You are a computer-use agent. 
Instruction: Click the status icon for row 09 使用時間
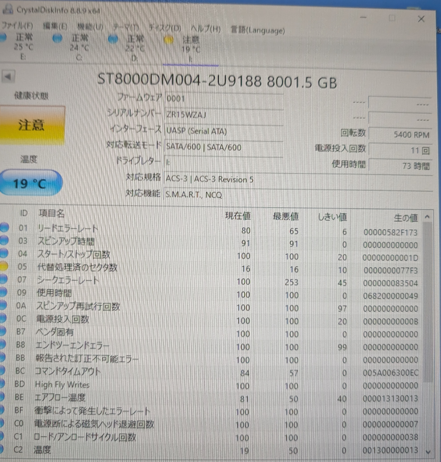[3, 292]
